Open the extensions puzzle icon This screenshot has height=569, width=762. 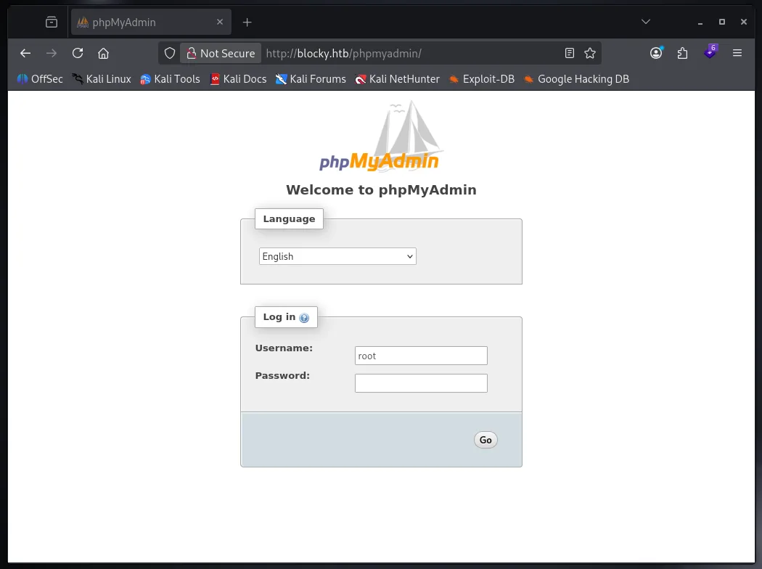682,53
